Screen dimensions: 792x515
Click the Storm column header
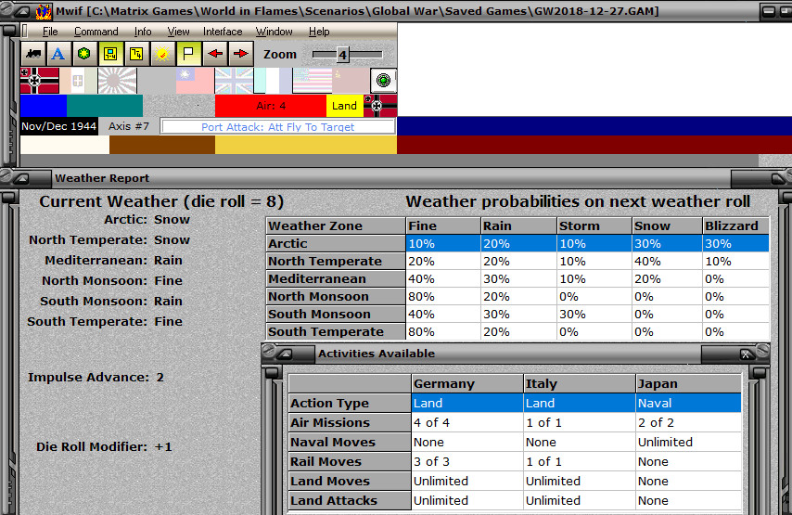(x=594, y=225)
